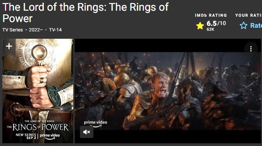
Task: Click the IMDb RATING heading
Action: [x=211, y=15]
